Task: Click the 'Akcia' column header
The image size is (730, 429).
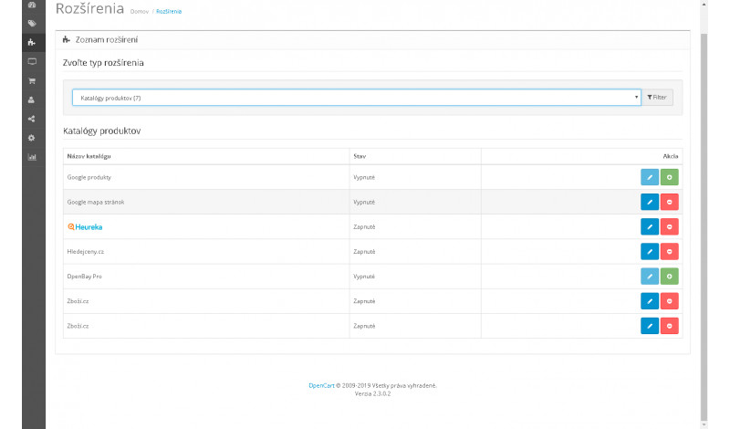Action: (x=671, y=156)
